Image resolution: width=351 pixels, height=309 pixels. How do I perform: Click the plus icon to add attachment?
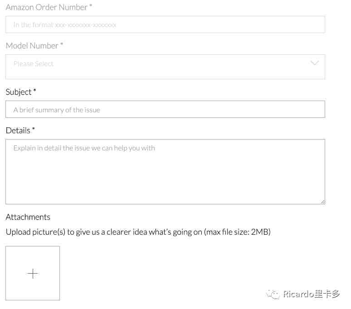pos(33,274)
